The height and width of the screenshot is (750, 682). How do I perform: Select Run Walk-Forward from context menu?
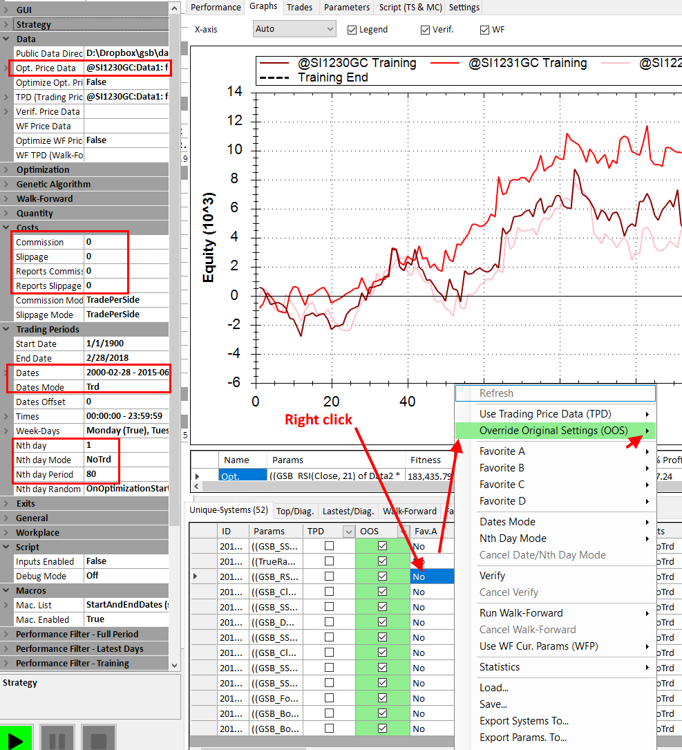click(521, 613)
